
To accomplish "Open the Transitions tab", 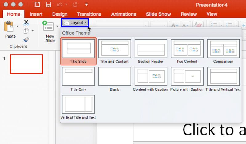I will (x=89, y=14).
